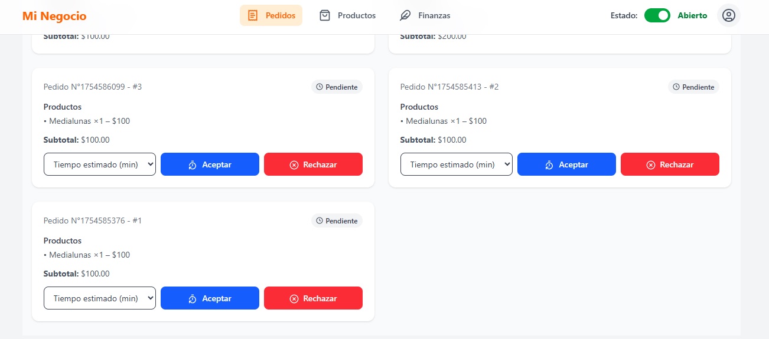This screenshot has width=769, height=339.
Task: Click the X-circle icon on order #2's Rechazar button
Action: point(651,165)
